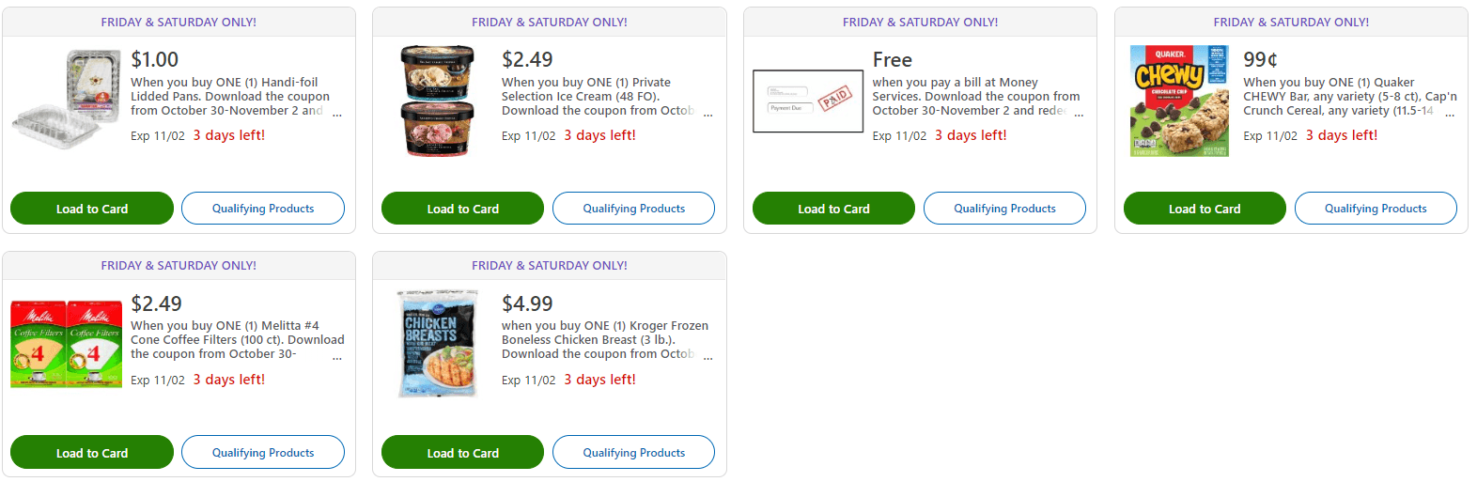Load the Private Selection Ice Cream coupon
This screenshot has width=1477, height=482.
(x=462, y=209)
